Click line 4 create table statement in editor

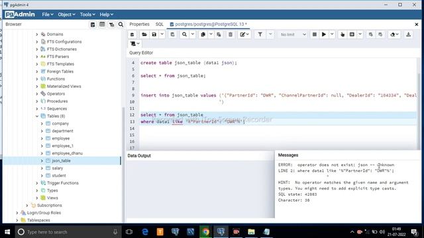point(188,63)
